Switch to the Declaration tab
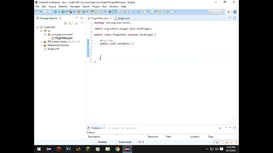Image resolution: width=273 pixels, height=153 pixels. [x=130, y=128]
